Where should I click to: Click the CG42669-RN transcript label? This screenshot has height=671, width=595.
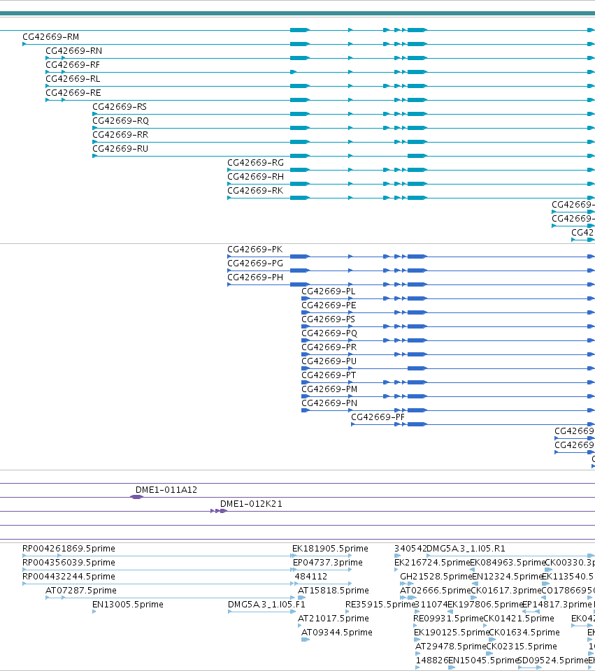tap(73, 51)
